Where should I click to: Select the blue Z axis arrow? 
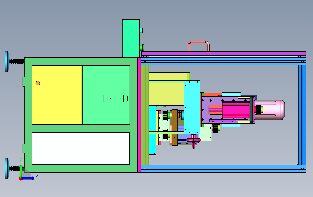pos(31,177)
